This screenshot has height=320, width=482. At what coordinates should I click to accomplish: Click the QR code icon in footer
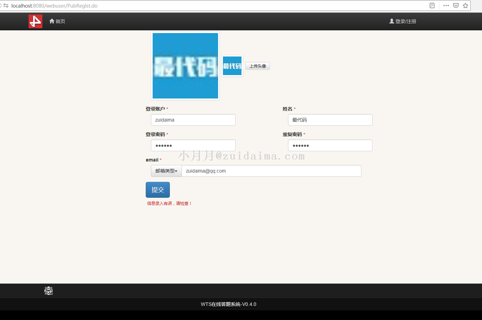[x=49, y=291]
